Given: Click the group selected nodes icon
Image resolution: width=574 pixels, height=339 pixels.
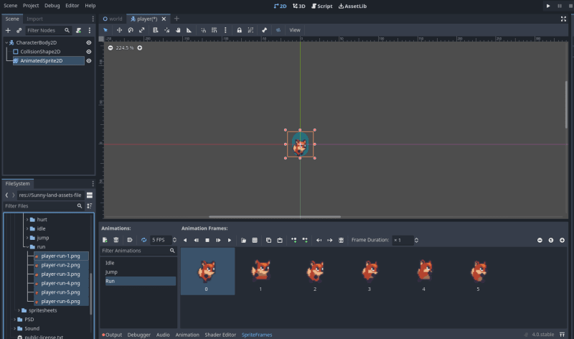Looking at the screenshot, I should [x=250, y=30].
